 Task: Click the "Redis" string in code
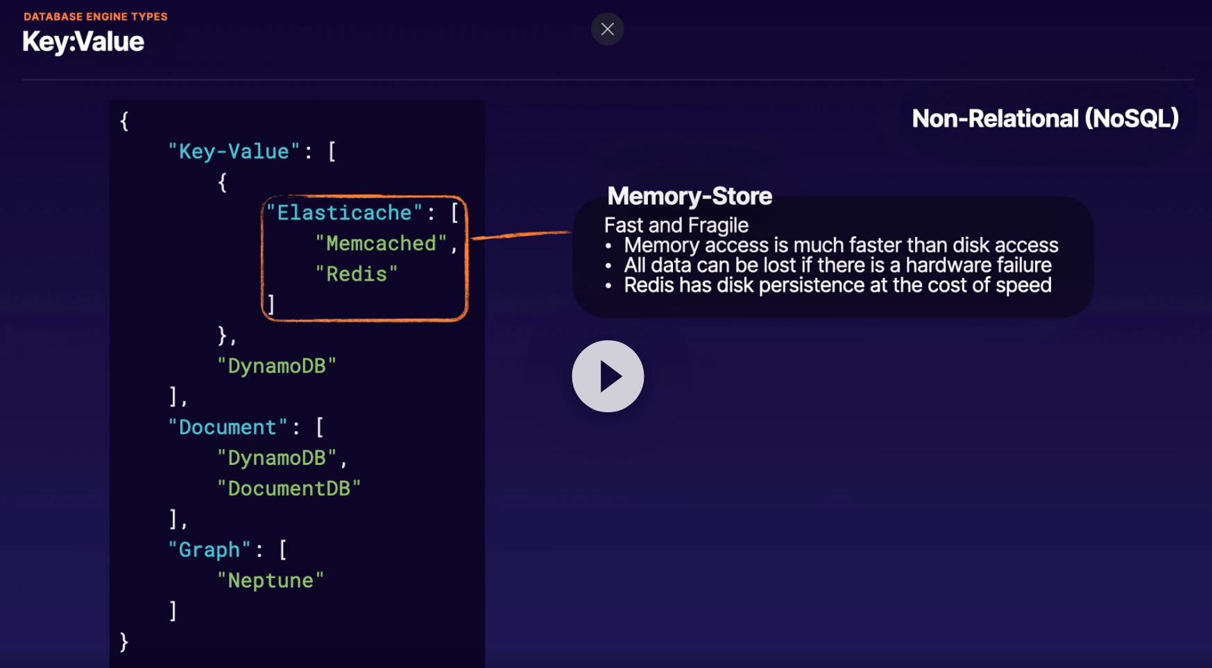[357, 274]
